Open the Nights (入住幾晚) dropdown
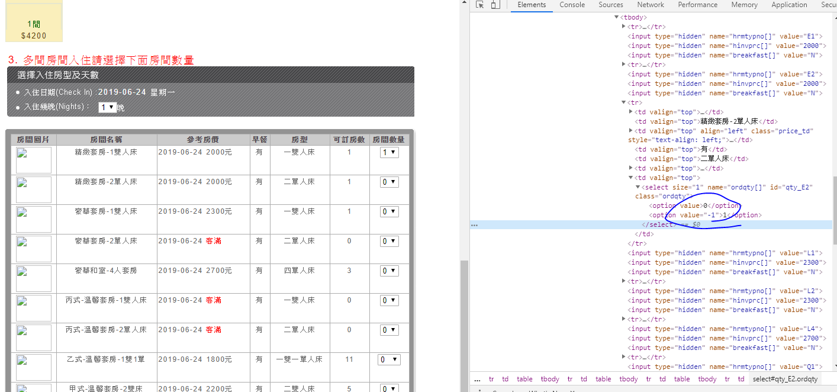Screen dimensions: 837x392 [107, 107]
